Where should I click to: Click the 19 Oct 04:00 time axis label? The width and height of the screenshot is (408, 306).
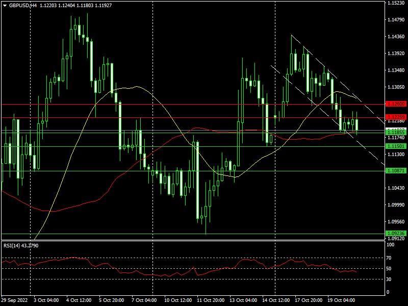pyautogui.click(x=341, y=300)
